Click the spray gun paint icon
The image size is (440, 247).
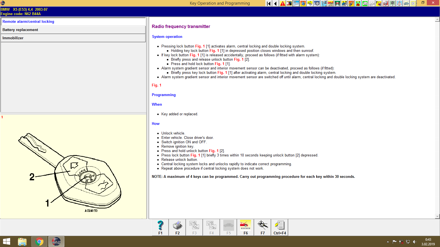pyautogui.click(x=351, y=4)
